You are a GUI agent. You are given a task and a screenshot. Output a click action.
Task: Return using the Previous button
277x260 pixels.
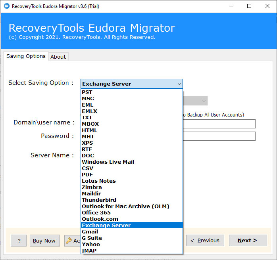tap(205, 241)
